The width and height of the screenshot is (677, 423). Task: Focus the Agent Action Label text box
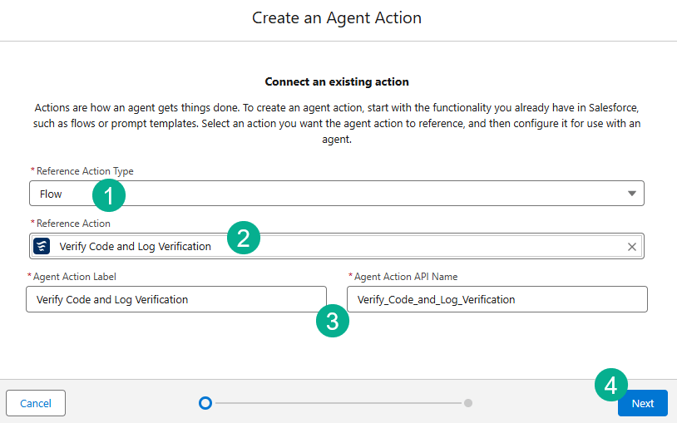coord(176,299)
